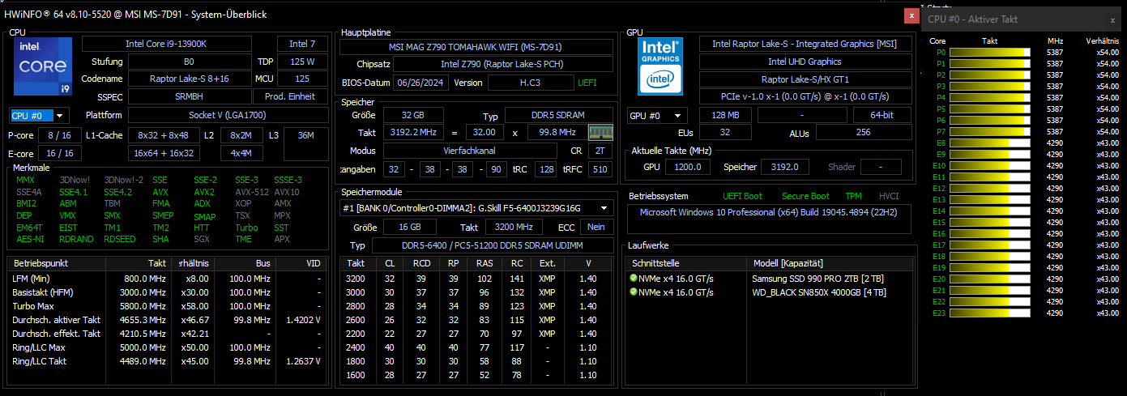
Task: Select the Ring/LLC Takt row
Action: pos(166,361)
